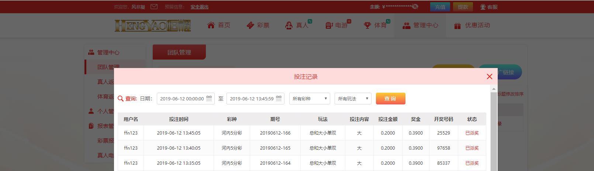Open the 真人 live casino menu
The image size is (594, 171).
(x=297, y=25)
